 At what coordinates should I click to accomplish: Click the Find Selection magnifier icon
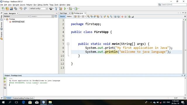click(x=88, y=17)
